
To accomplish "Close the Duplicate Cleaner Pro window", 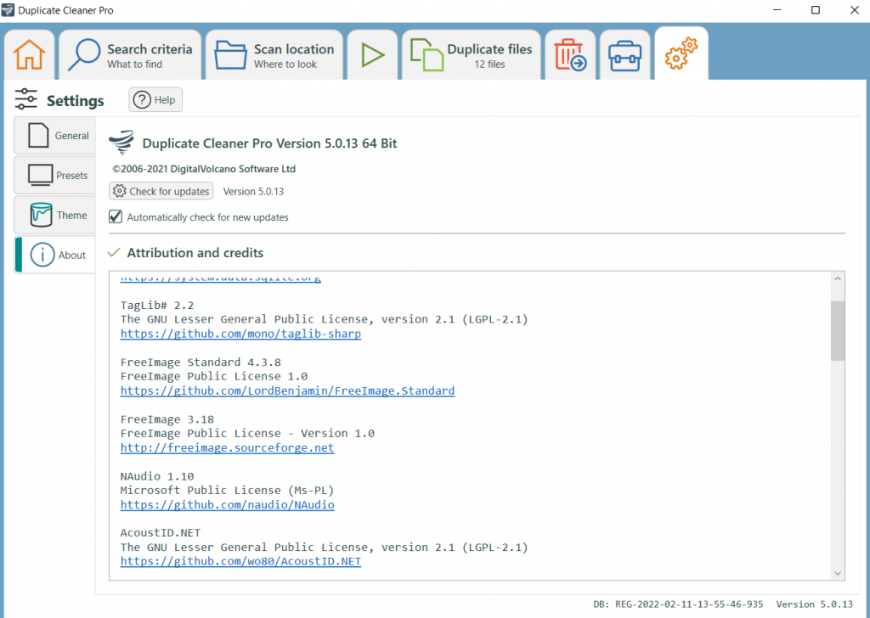I will pos(855,10).
